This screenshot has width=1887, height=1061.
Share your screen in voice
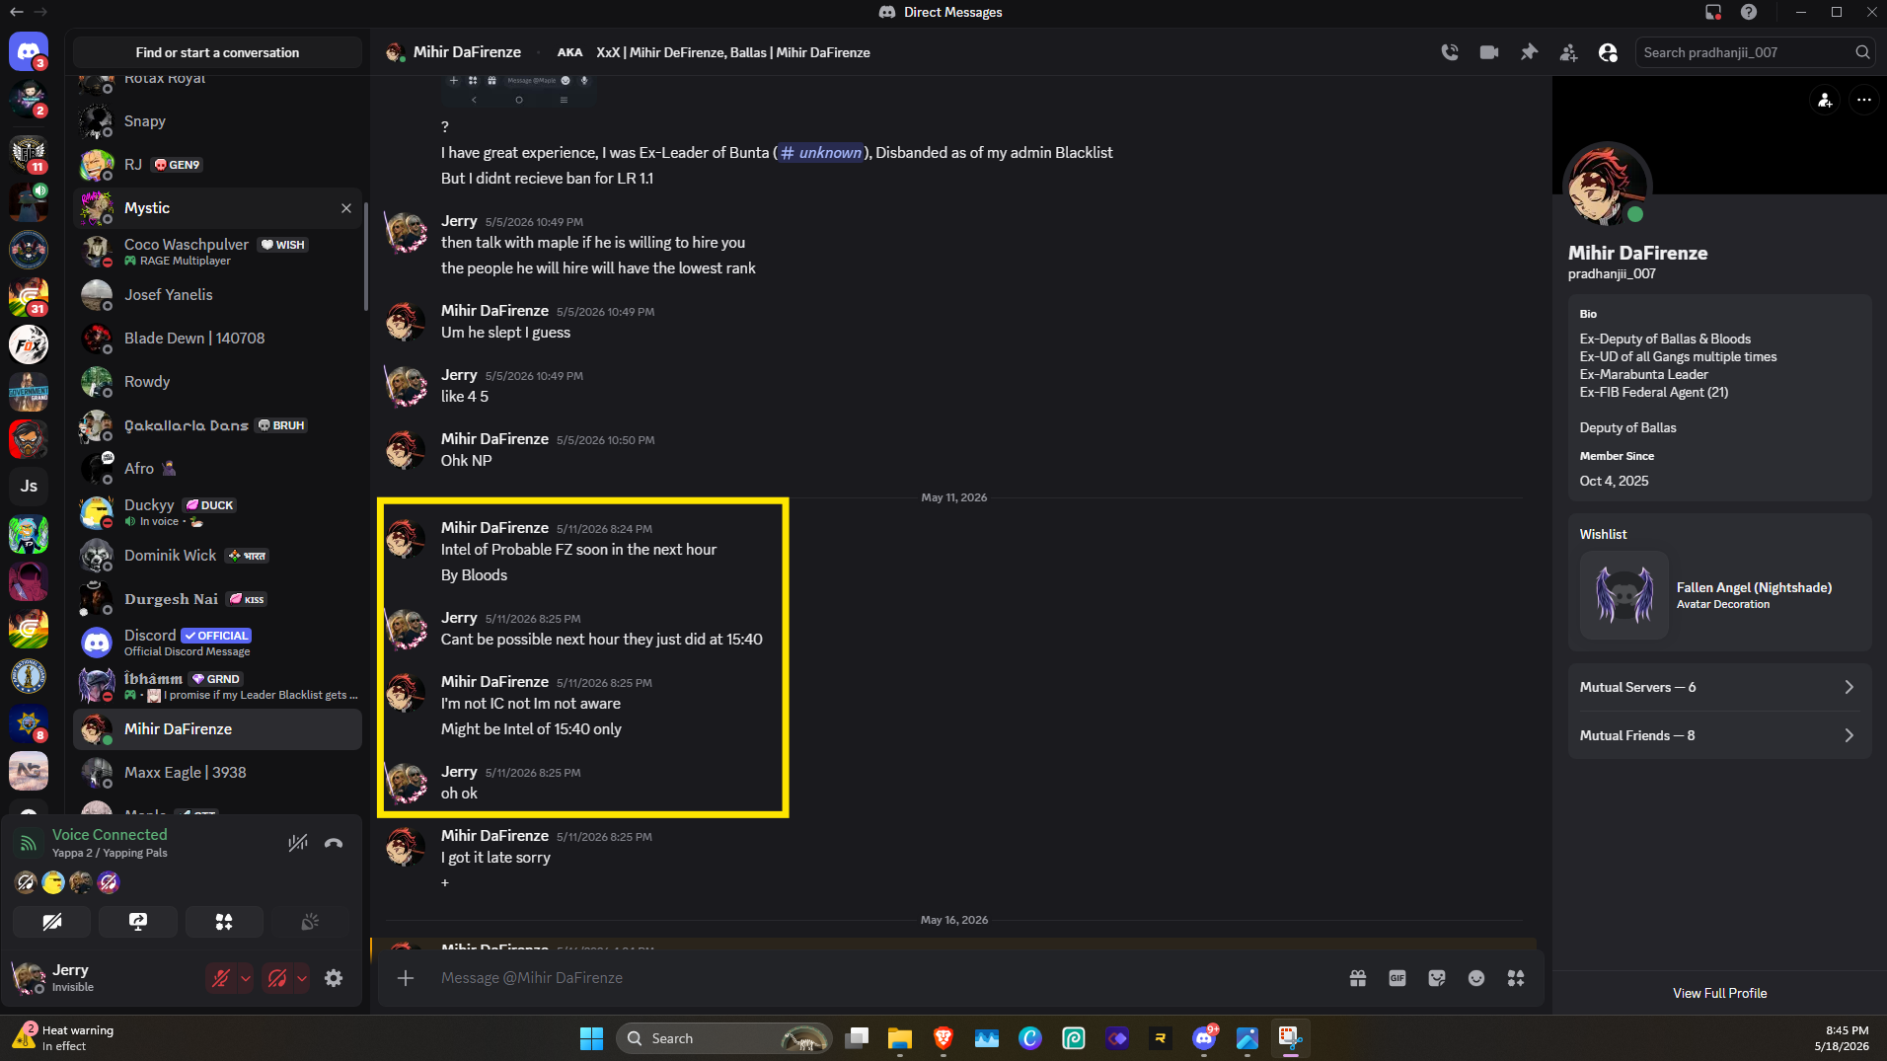click(138, 922)
